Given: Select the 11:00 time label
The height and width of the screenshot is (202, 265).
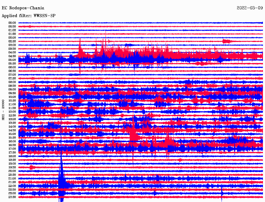Looking at the screenshot, I should pyautogui.click(x=12, y=104).
